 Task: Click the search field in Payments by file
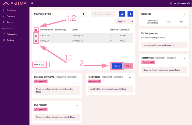pos(103,14)
